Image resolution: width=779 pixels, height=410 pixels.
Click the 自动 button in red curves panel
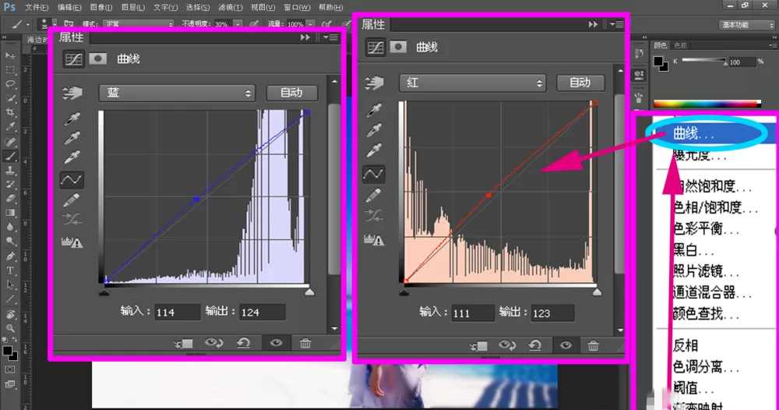[x=580, y=83]
